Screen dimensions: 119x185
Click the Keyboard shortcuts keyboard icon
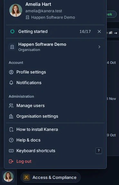(11, 151)
